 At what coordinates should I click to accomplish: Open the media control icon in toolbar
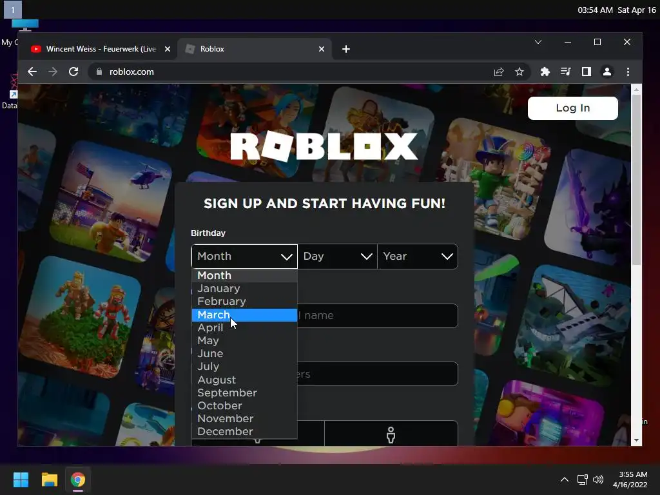point(566,72)
